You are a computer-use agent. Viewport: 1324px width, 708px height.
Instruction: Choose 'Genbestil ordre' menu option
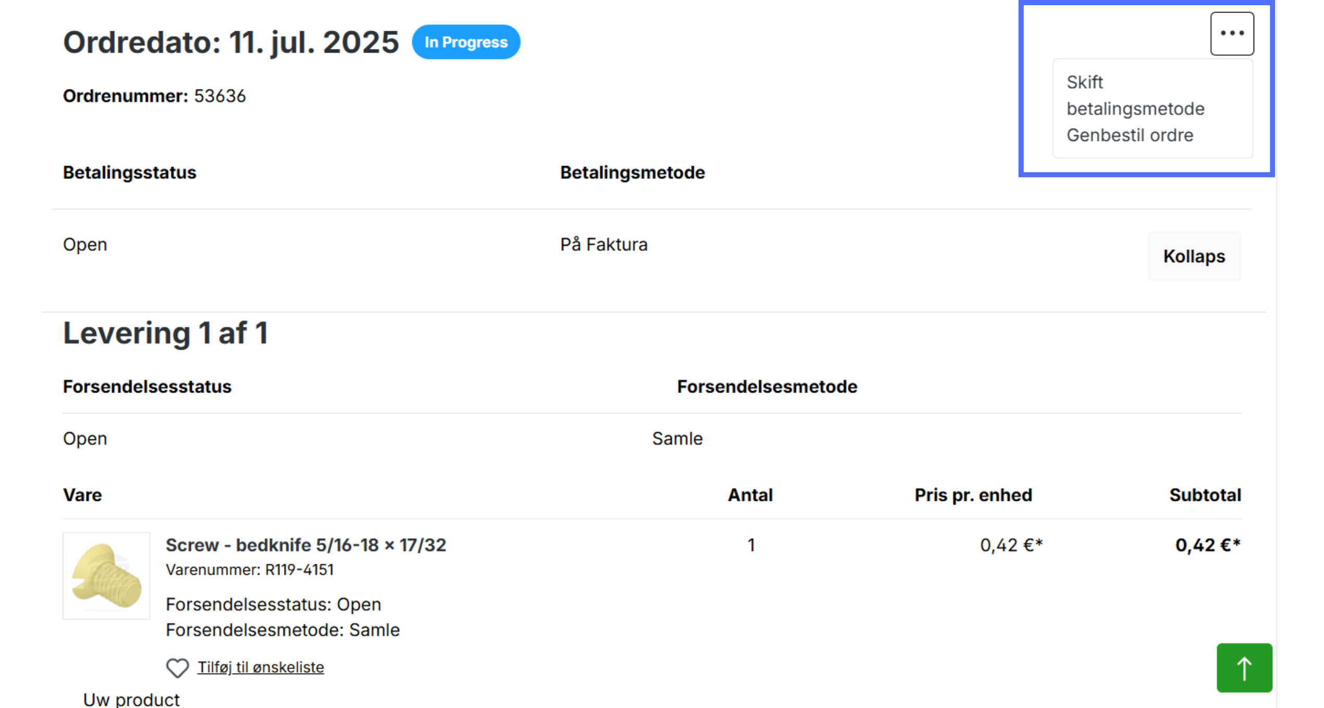coord(1130,135)
